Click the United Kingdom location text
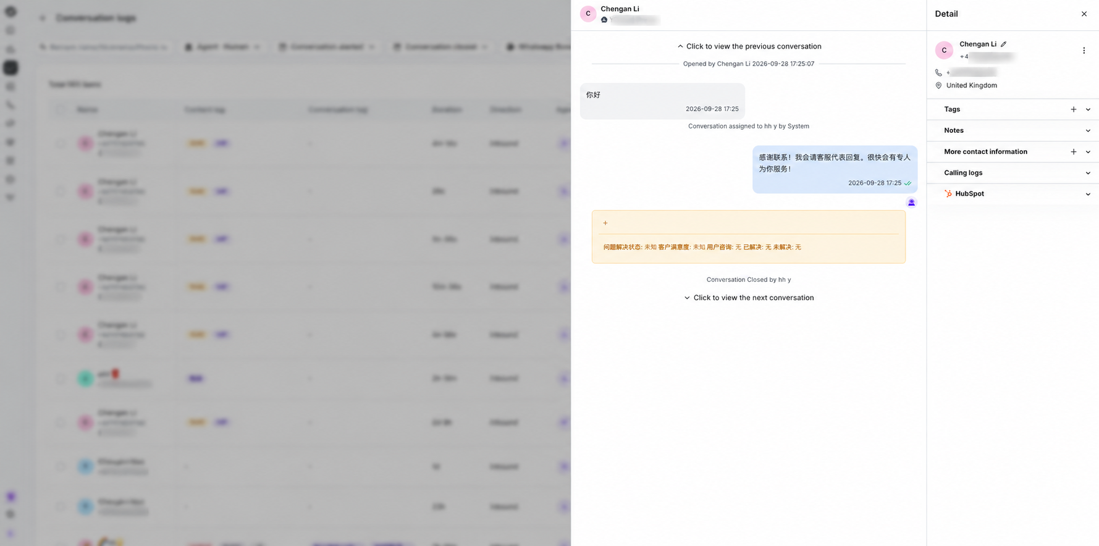The image size is (1099, 546). (971, 85)
